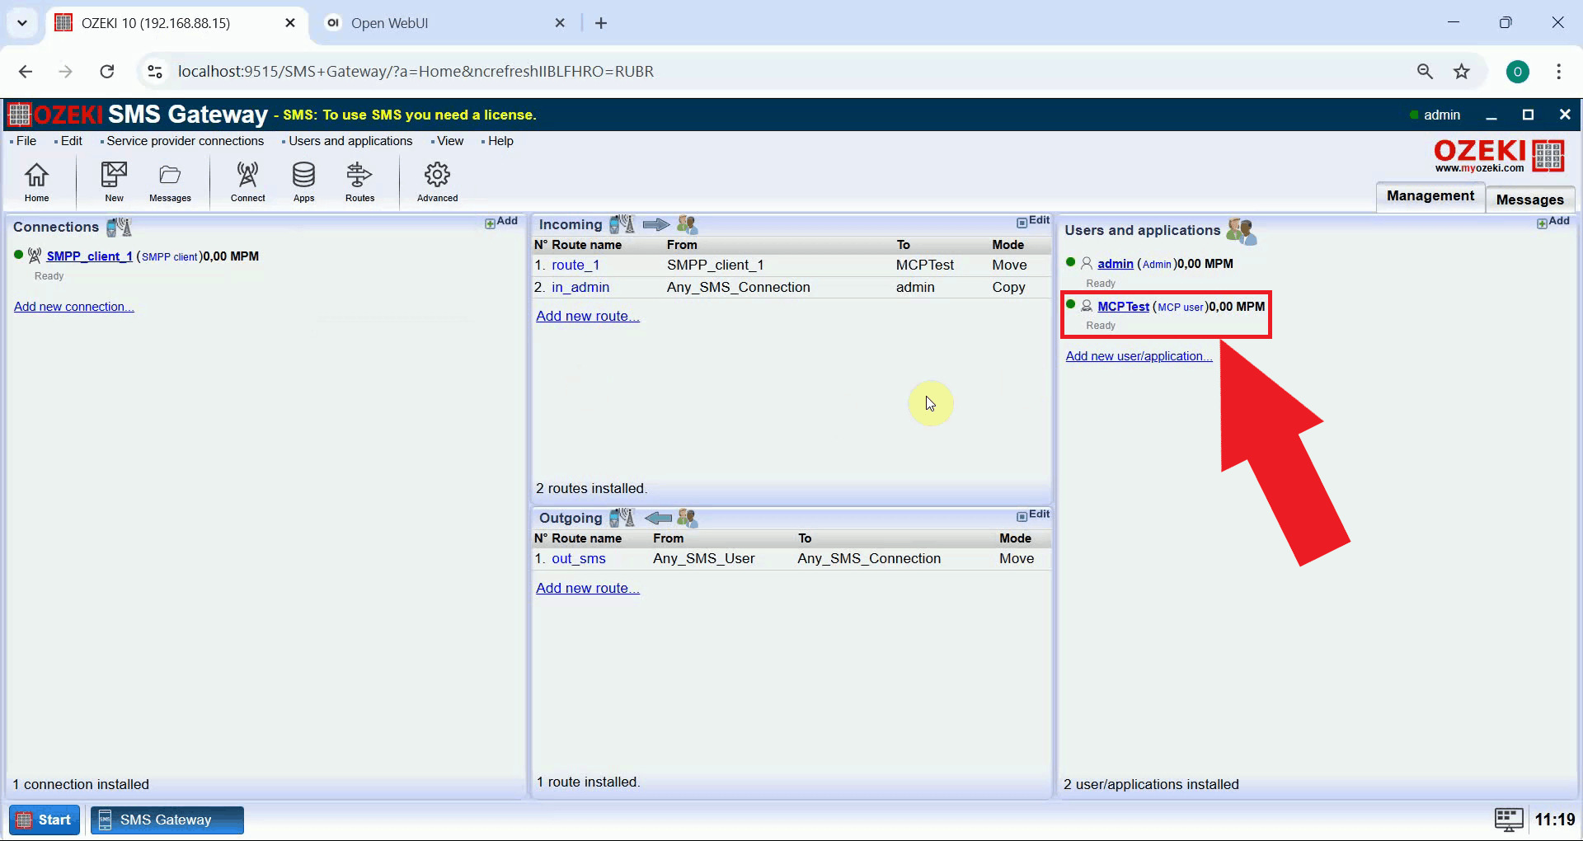Click the SMPP_client_1 cell in route_1 row
This screenshot has height=841, width=1583.
click(715, 265)
